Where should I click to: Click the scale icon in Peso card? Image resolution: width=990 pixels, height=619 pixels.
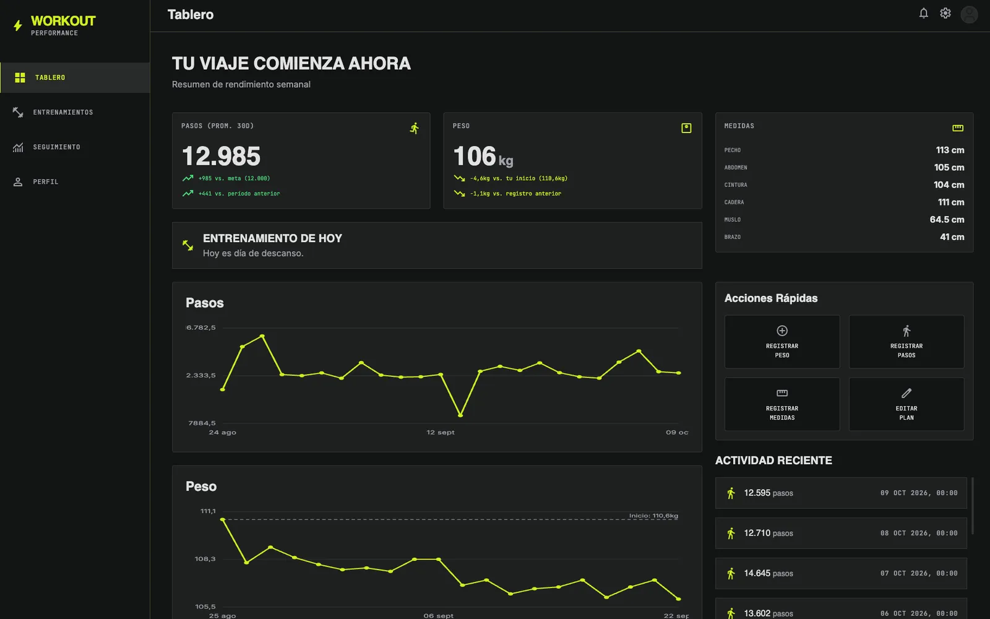[x=686, y=128]
